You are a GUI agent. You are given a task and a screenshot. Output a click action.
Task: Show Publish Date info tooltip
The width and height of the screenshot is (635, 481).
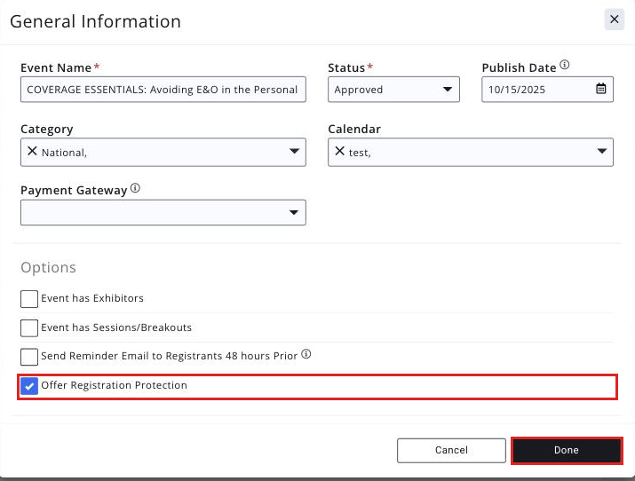tap(565, 65)
